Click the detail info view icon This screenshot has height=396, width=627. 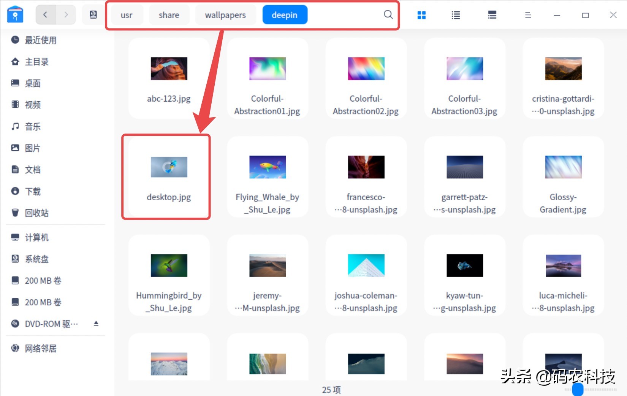(x=492, y=15)
